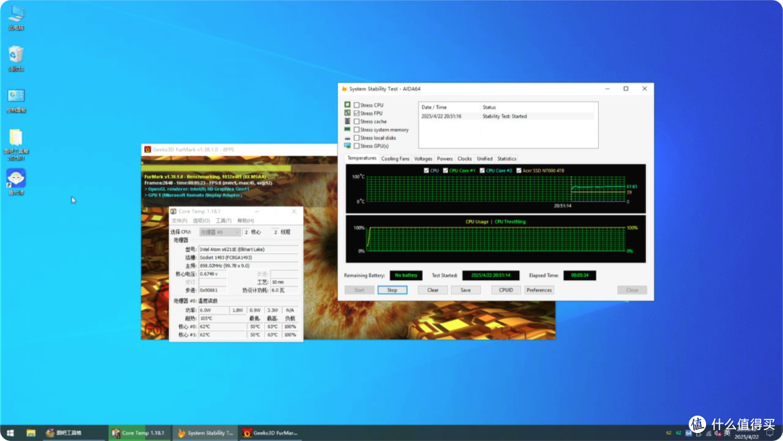Open the yellow toolbox folder on the desktop
The width and height of the screenshot is (783, 441).
click(16, 145)
